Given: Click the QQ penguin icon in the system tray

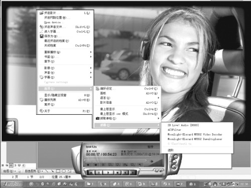Looking at the screenshot, I should click(x=215, y=184).
